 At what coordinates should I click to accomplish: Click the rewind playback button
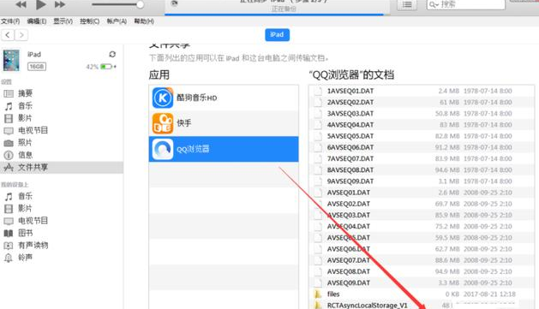21,4
